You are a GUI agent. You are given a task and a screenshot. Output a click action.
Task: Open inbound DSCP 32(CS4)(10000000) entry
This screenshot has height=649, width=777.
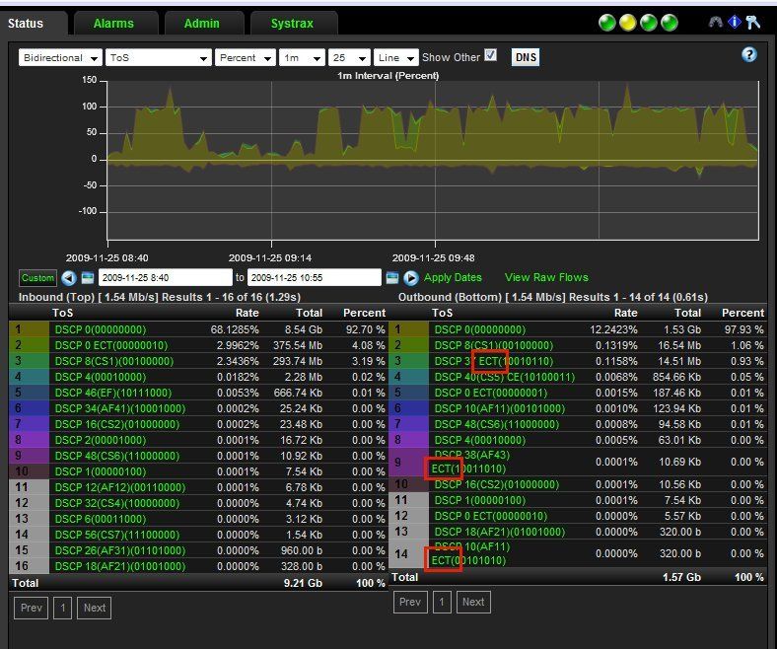tap(117, 503)
